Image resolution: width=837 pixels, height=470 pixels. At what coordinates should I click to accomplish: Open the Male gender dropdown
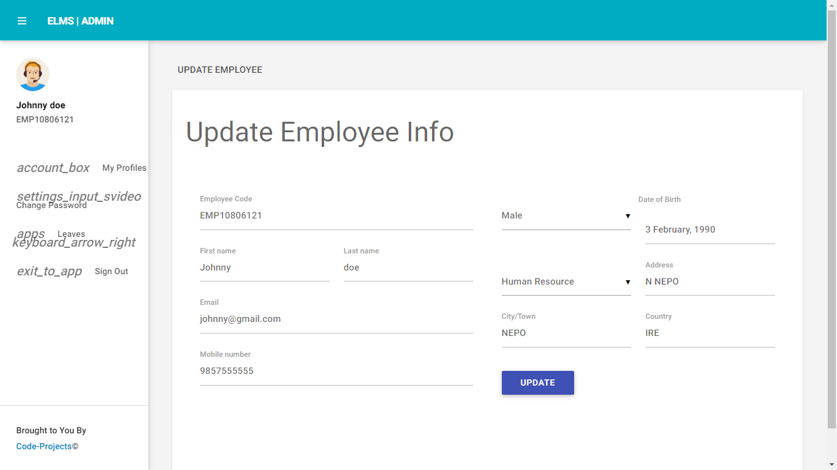coord(564,215)
